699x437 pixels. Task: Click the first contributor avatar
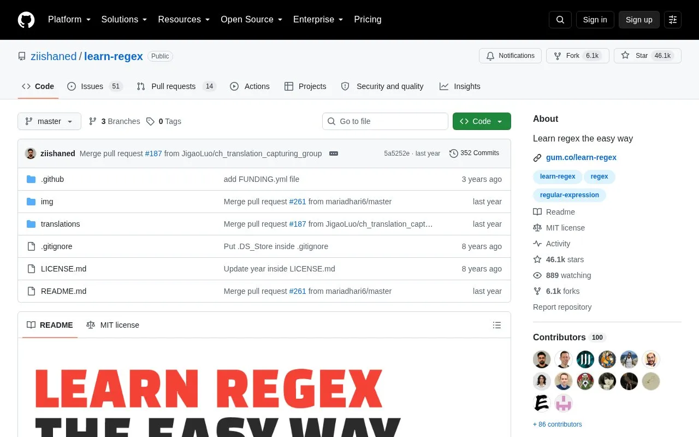click(542, 359)
